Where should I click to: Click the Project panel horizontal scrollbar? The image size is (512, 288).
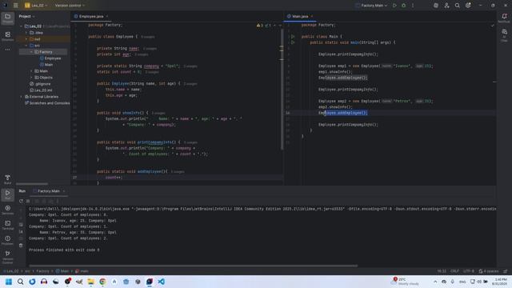point(32,184)
